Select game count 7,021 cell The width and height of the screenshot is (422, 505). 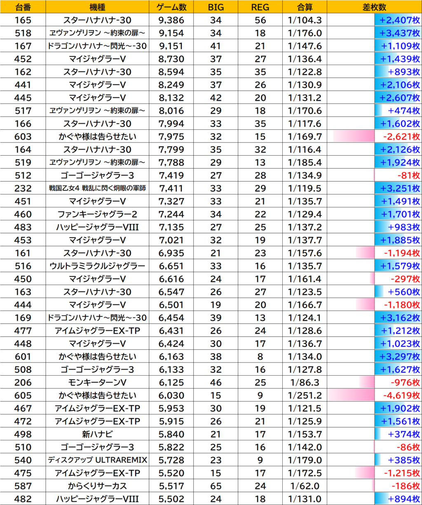171,240
